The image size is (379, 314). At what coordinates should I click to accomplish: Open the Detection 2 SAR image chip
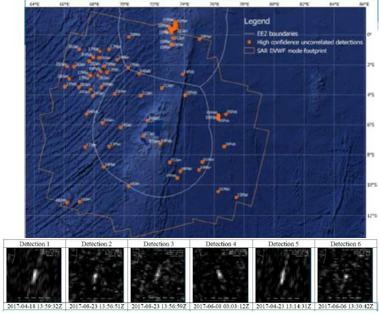click(96, 274)
